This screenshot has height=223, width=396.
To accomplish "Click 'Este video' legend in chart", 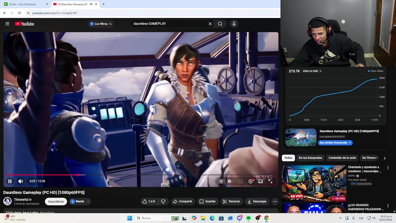I will [x=376, y=71].
